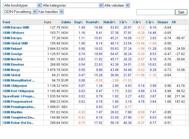Open the ODIN Europa fund link
189x139 pixels.
click(12, 38)
